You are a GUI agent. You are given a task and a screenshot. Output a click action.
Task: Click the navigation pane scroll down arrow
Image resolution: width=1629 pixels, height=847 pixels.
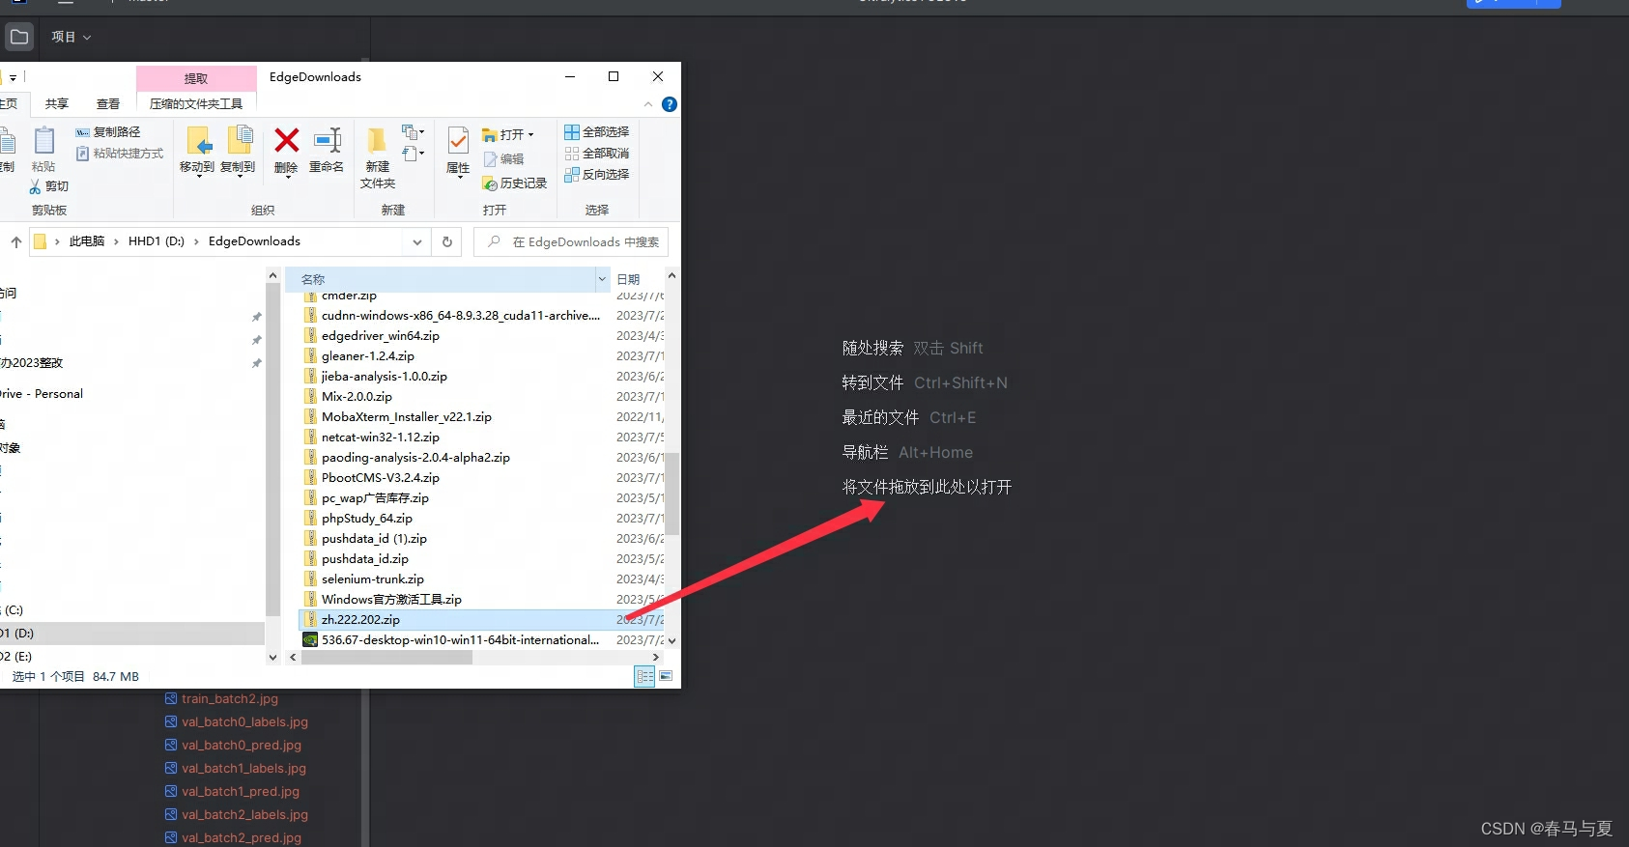pyautogui.click(x=272, y=658)
